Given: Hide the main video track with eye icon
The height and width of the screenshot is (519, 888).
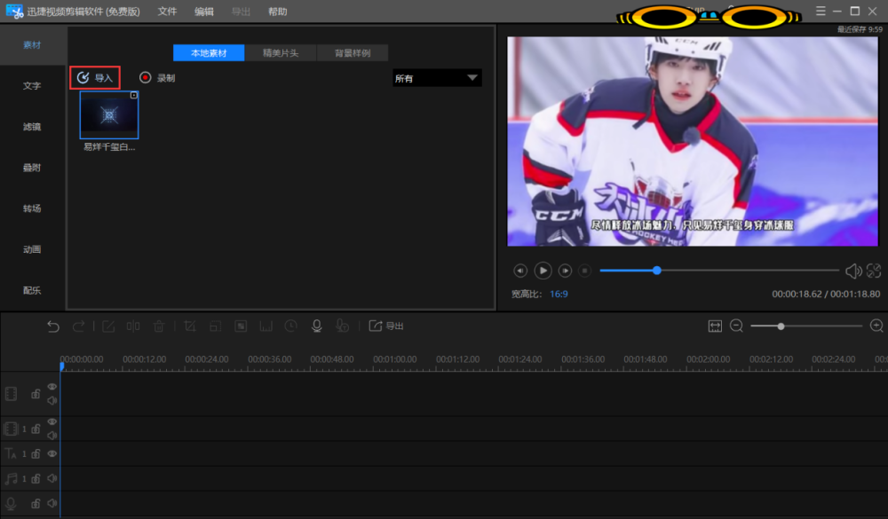Looking at the screenshot, I should pyautogui.click(x=52, y=387).
